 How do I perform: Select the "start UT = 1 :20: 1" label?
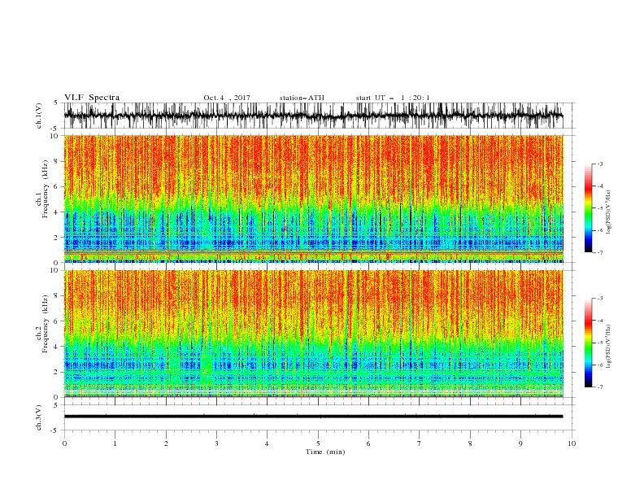pos(393,98)
